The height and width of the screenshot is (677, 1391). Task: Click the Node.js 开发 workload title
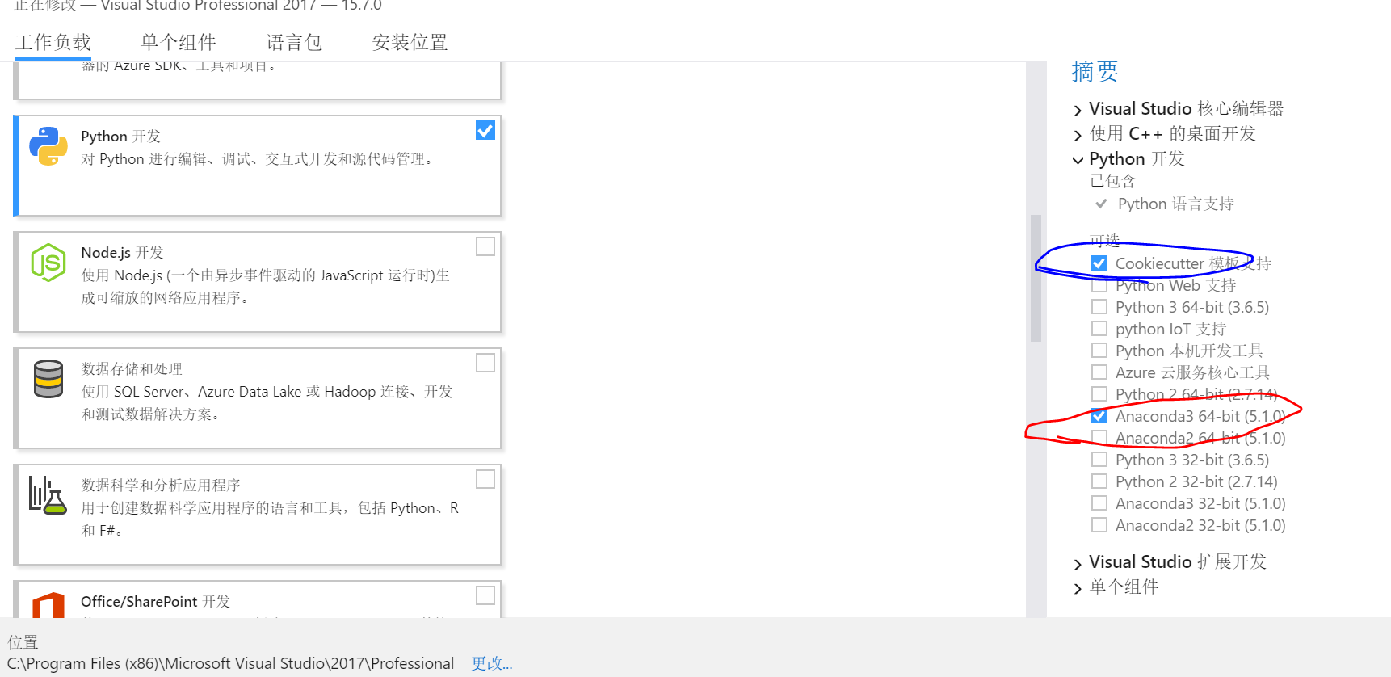point(122,253)
